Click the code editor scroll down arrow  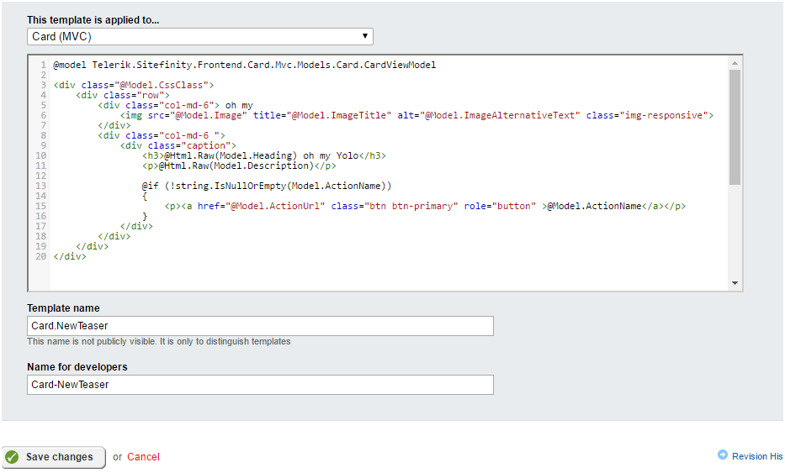pos(735,283)
